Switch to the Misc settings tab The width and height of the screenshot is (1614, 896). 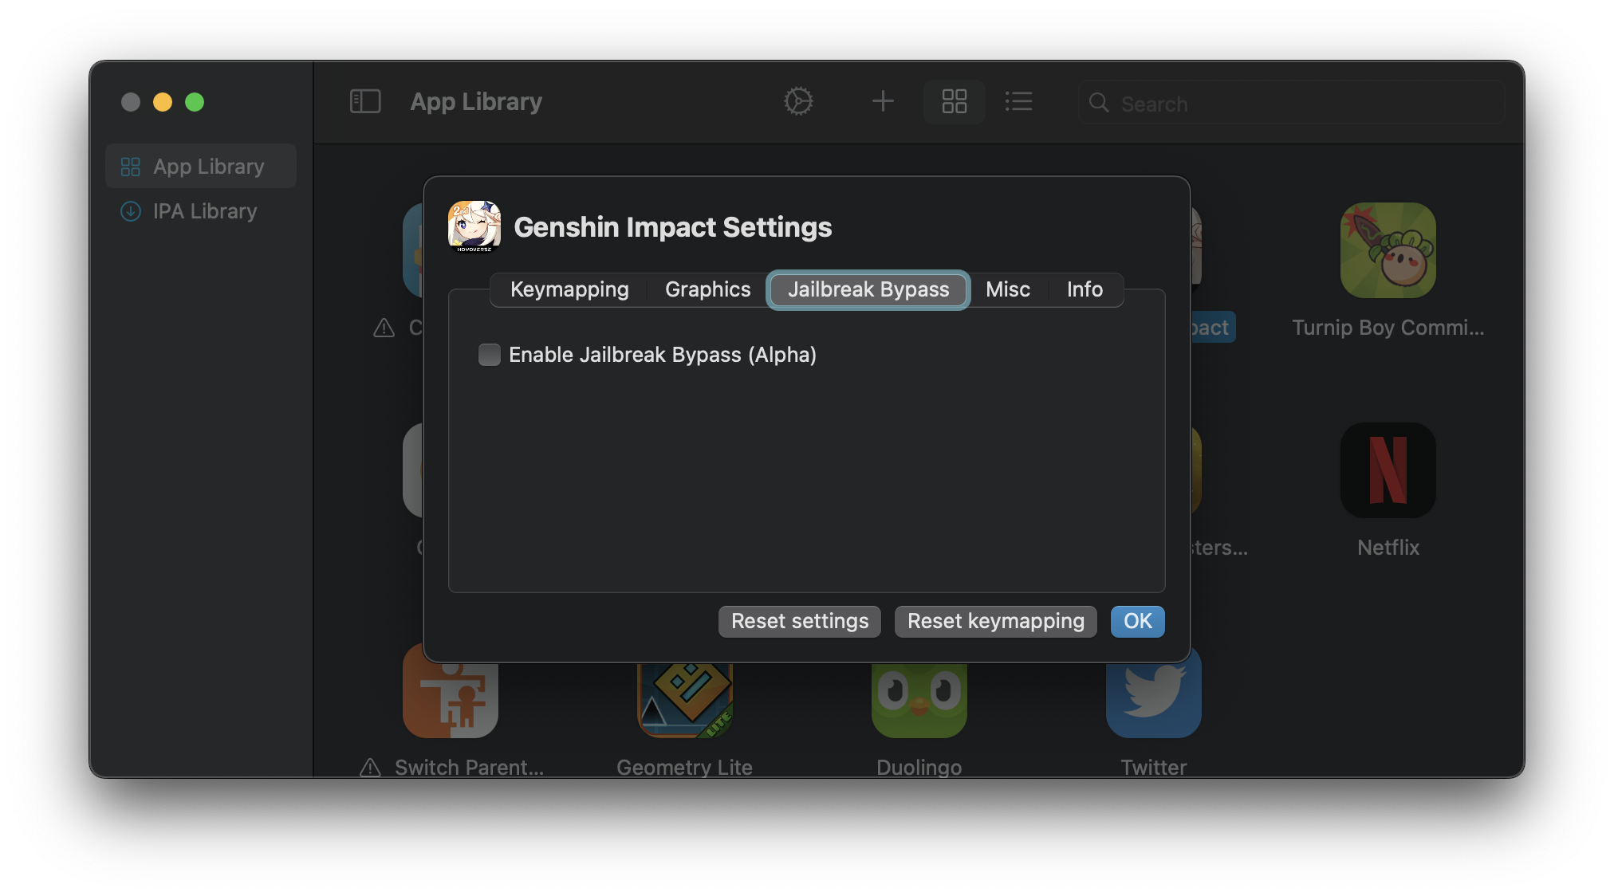pyautogui.click(x=1007, y=289)
